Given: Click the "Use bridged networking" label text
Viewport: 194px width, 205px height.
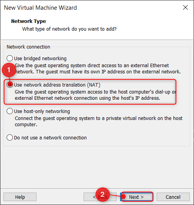Looking at the screenshot, I should pyautogui.click(x=40, y=59).
